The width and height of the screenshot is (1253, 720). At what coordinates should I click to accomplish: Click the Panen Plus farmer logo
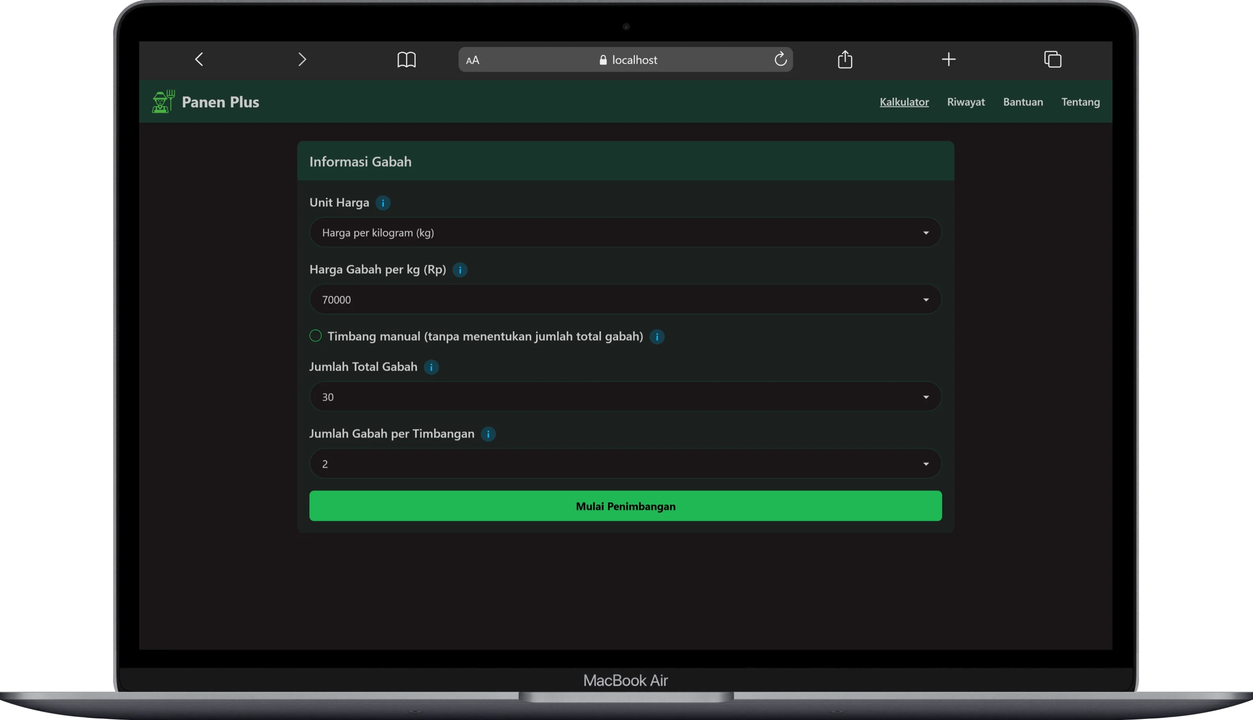coord(163,101)
